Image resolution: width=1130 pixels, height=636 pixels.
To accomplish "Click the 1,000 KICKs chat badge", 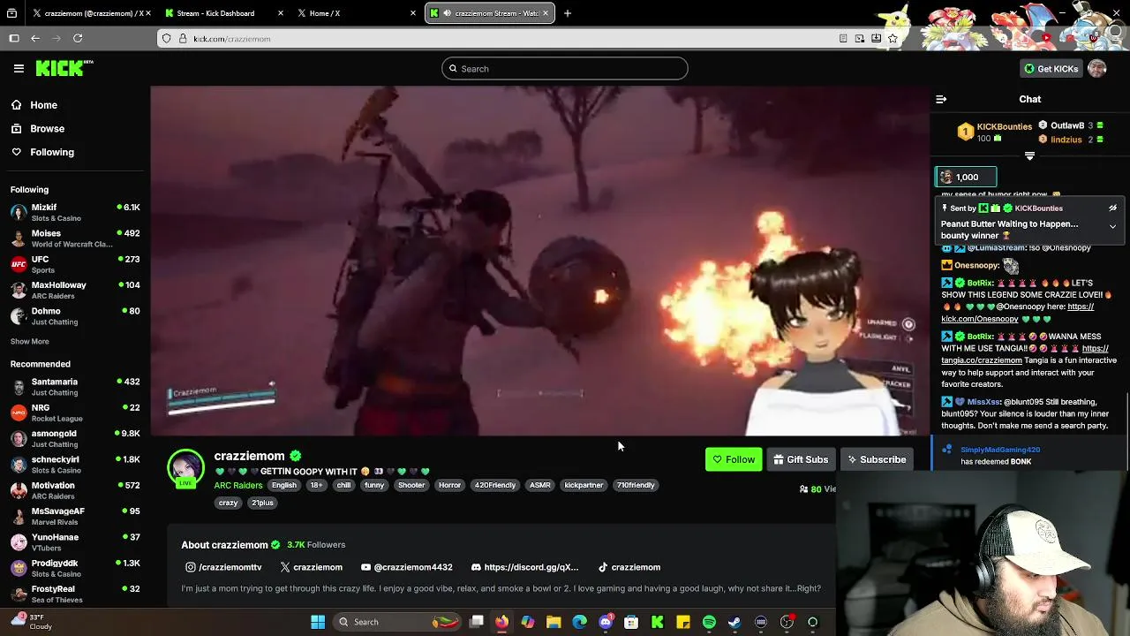I will pyautogui.click(x=967, y=178).
